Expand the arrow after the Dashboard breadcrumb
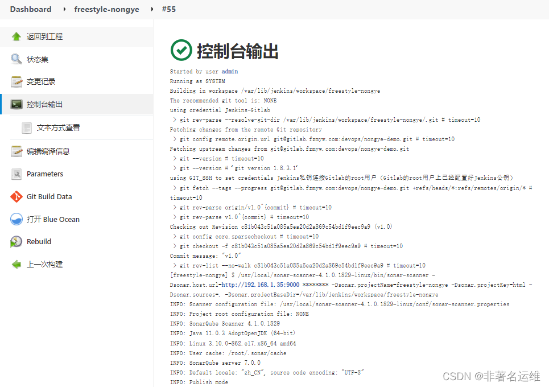This screenshot has height=387, width=549. [64, 10]
